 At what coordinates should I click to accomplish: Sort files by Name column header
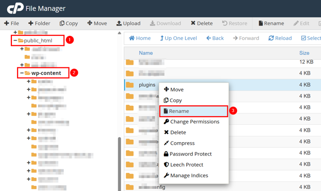(146, 53)
